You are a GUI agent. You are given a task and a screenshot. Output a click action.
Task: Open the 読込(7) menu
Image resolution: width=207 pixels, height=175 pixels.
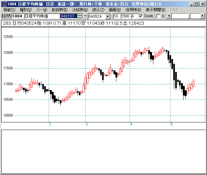coord(98,10)
